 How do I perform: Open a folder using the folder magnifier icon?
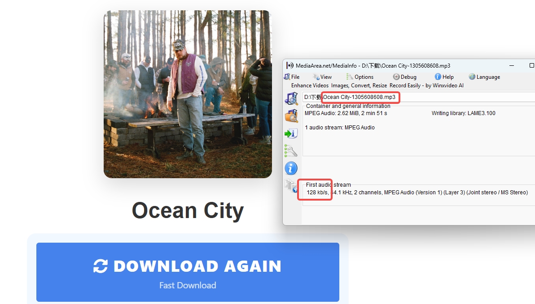pyautogui.click(x=291, y=116)
